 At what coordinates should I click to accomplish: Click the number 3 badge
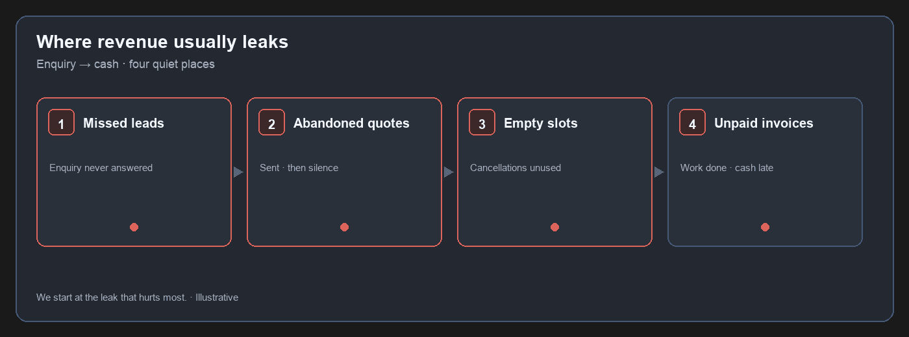click(x=482, y=122)
